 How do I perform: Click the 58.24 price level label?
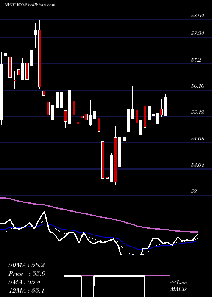click(x=198, y=34)
